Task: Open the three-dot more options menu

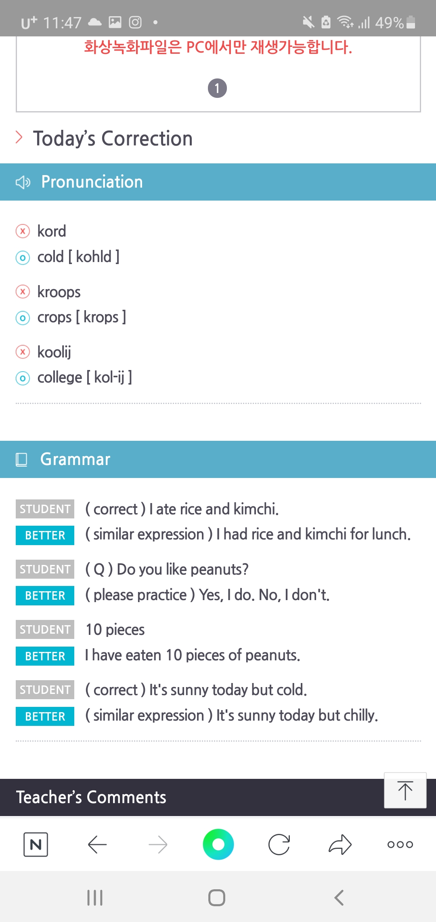Action: [x=400, y=844]
